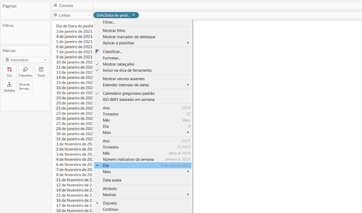Click the Texto marks card
362x213 pixels.
tap(41, 71)
